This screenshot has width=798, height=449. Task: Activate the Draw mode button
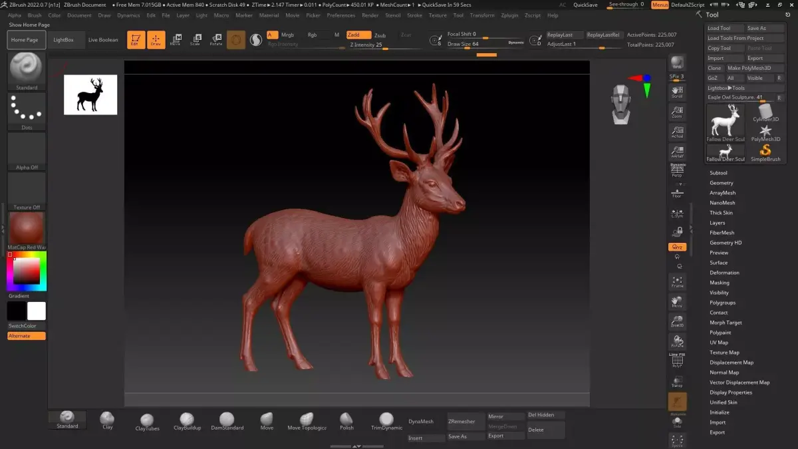[x=156, y=40]
